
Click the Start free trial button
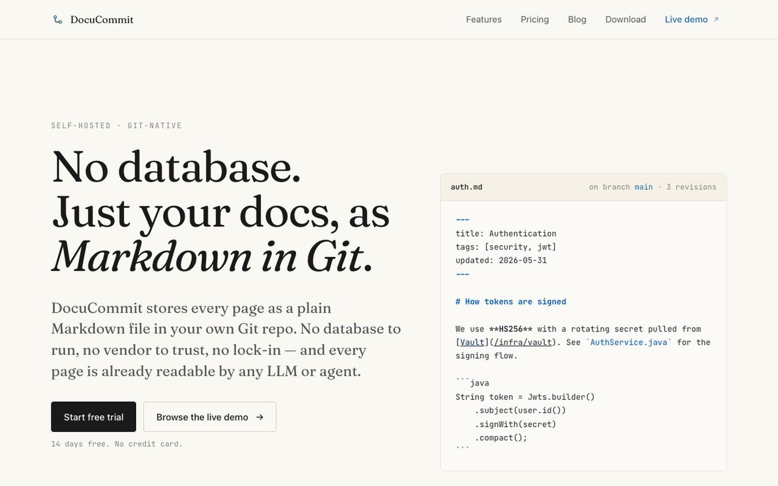pyautogui.click(x=93, y=417)
